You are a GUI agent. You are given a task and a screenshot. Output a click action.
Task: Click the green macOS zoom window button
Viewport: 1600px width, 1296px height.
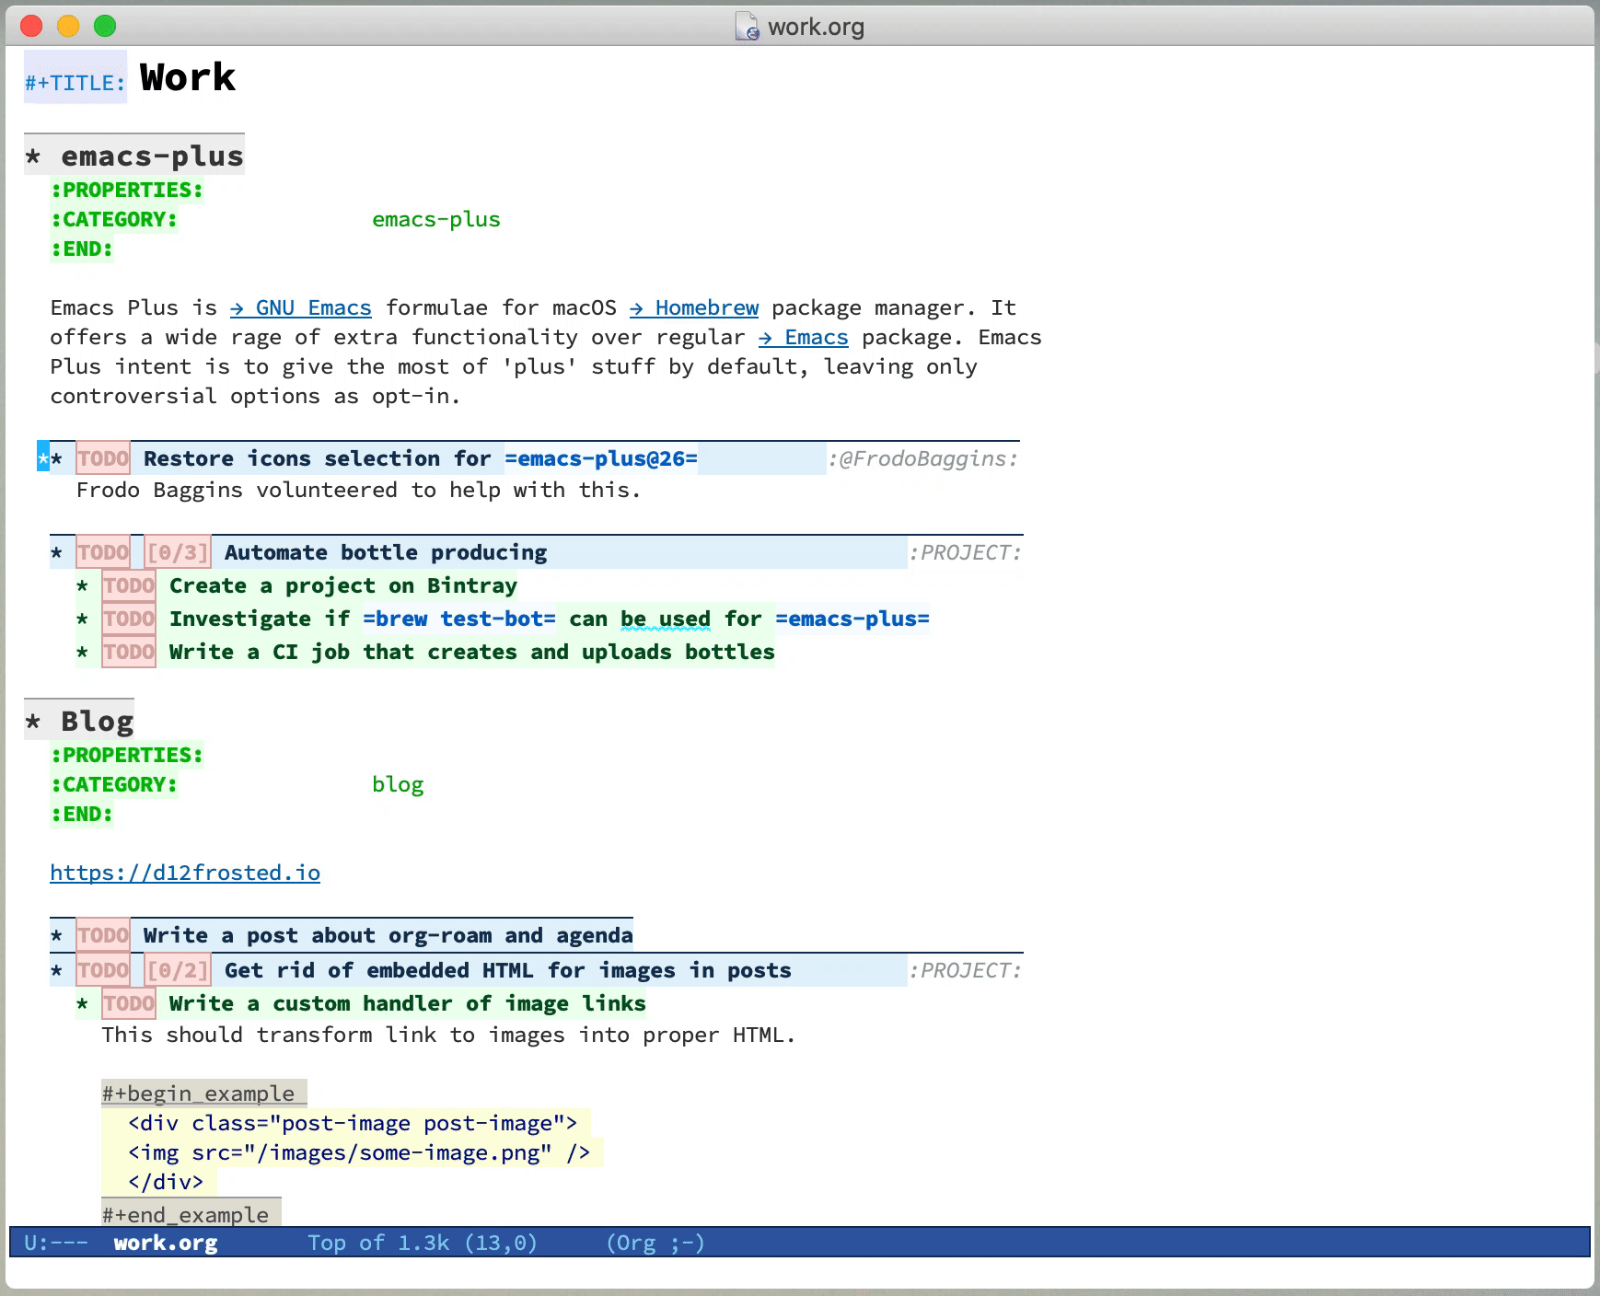pos(105,27)
